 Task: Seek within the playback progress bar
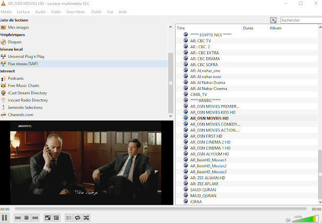click(x=160, y=209)
